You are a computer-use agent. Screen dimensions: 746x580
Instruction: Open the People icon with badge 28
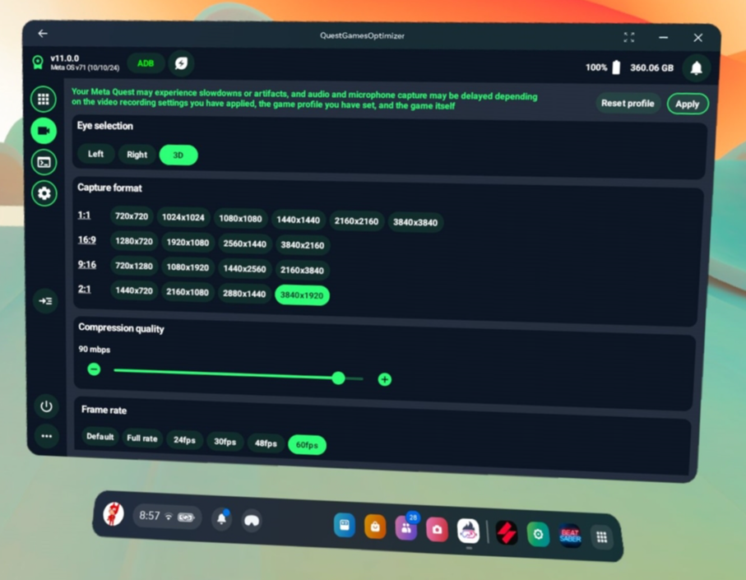pyautogui.click(x=406, y=528)
